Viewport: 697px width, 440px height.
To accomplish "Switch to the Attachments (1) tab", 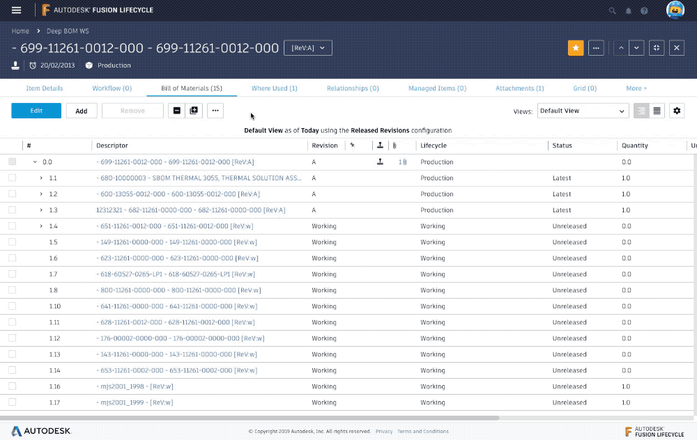I will (x=520, y=88).
